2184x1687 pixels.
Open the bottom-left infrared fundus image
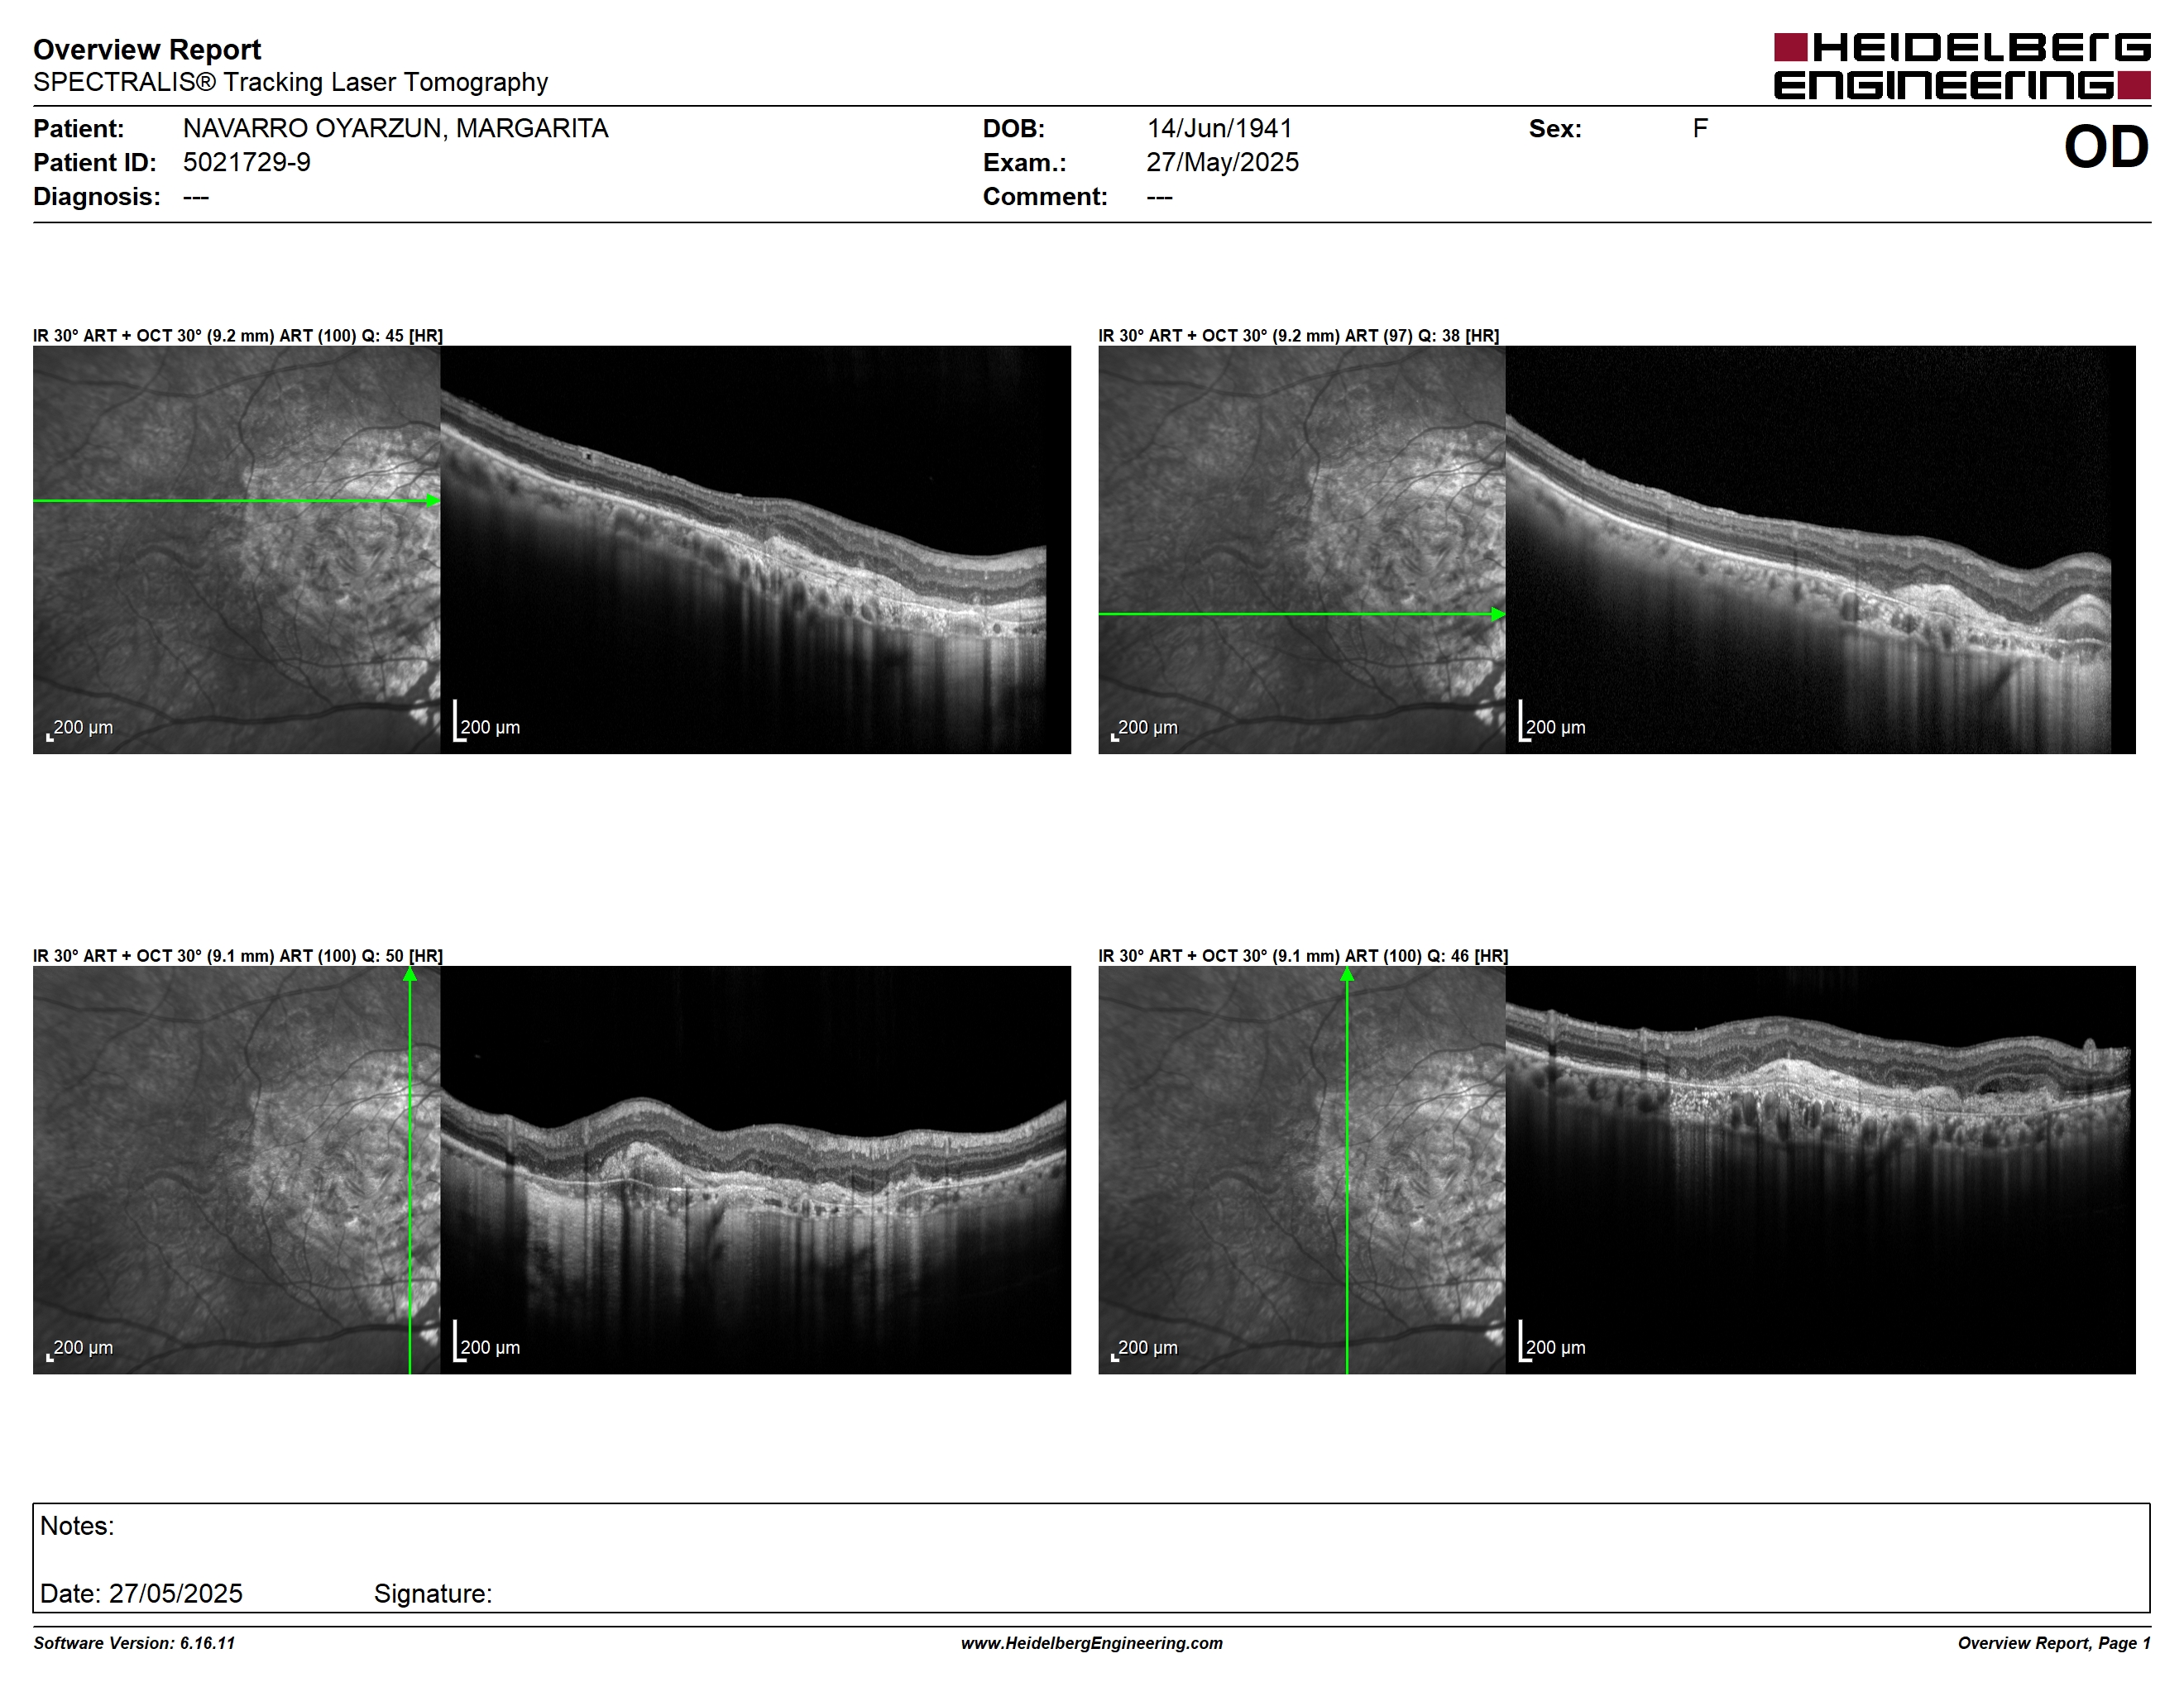tap(236, 1169)
